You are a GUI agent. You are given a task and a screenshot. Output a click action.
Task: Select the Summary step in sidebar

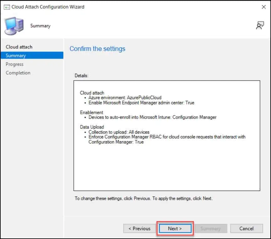click(32, 56)
